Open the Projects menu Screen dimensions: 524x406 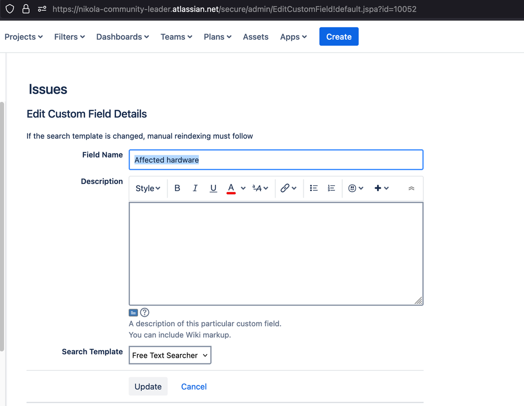pos(24,37)
